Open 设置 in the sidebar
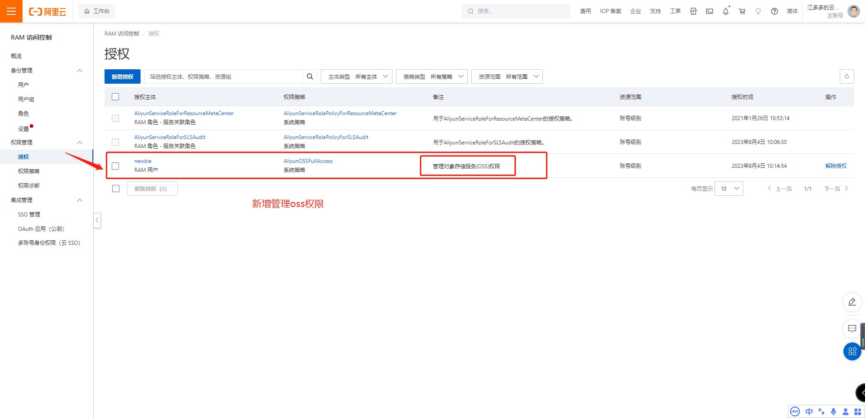 click(x=23, y=129)
